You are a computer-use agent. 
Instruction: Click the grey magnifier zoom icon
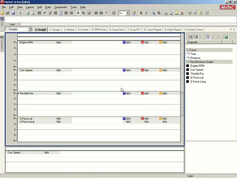click(x=159, y=13)
